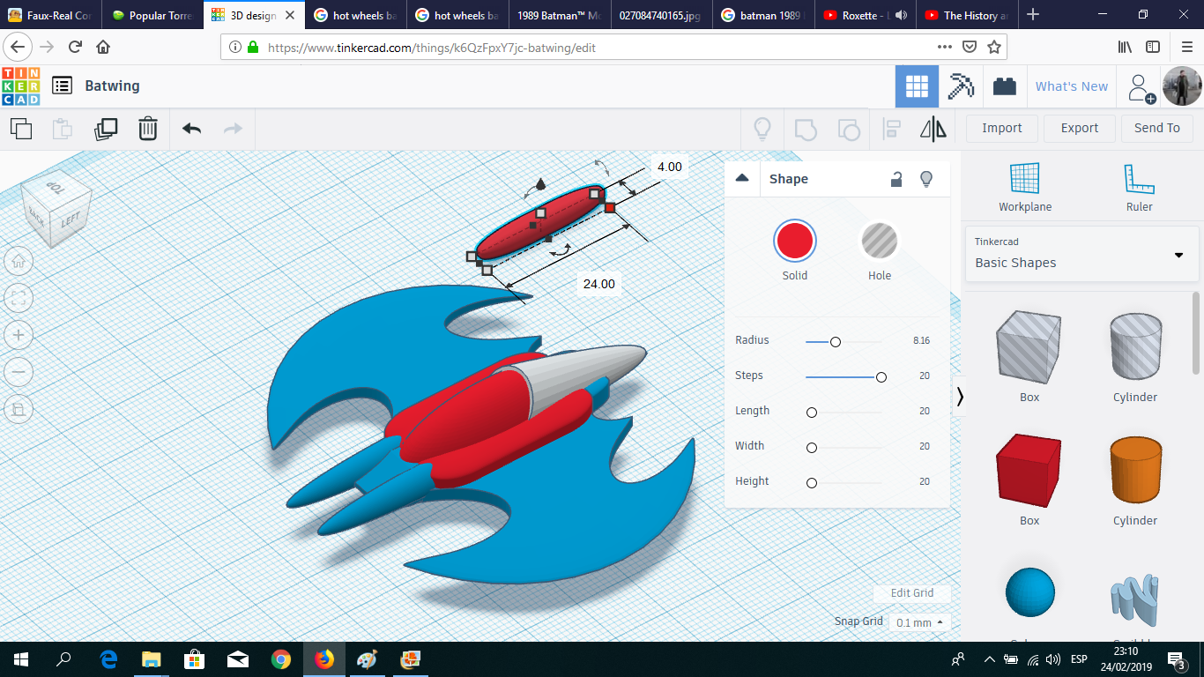Click the Radius slider handle
The image size is (1204, 677).
[836, 342]
